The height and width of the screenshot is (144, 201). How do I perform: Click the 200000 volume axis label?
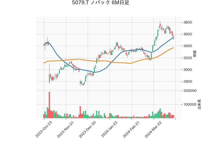[190, 91]
